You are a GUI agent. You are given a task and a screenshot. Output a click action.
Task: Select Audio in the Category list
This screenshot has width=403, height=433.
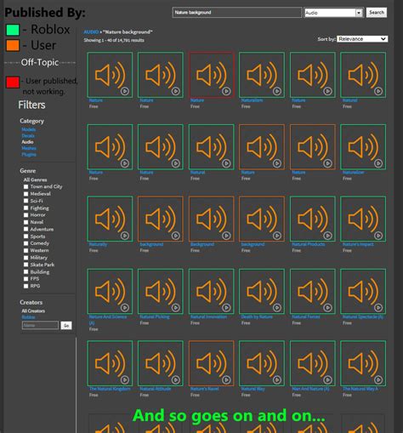(x=27, y=142)
